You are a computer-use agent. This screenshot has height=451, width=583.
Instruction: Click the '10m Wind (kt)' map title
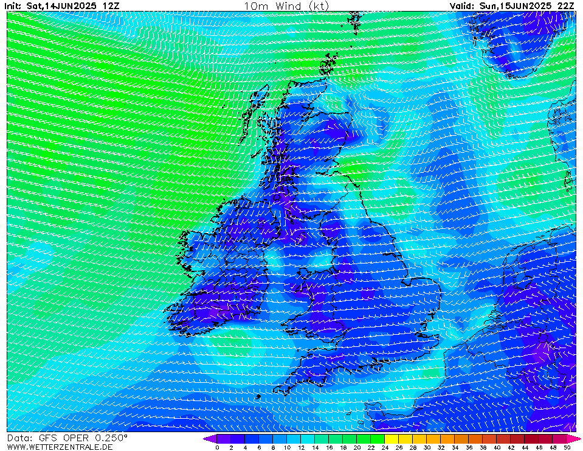[x=286, y=5]
